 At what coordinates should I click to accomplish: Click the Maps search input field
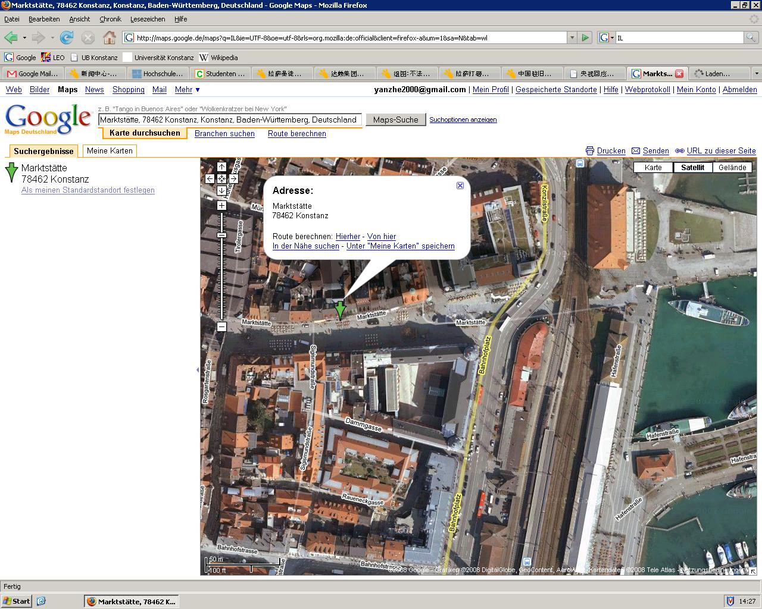point(230,120)
